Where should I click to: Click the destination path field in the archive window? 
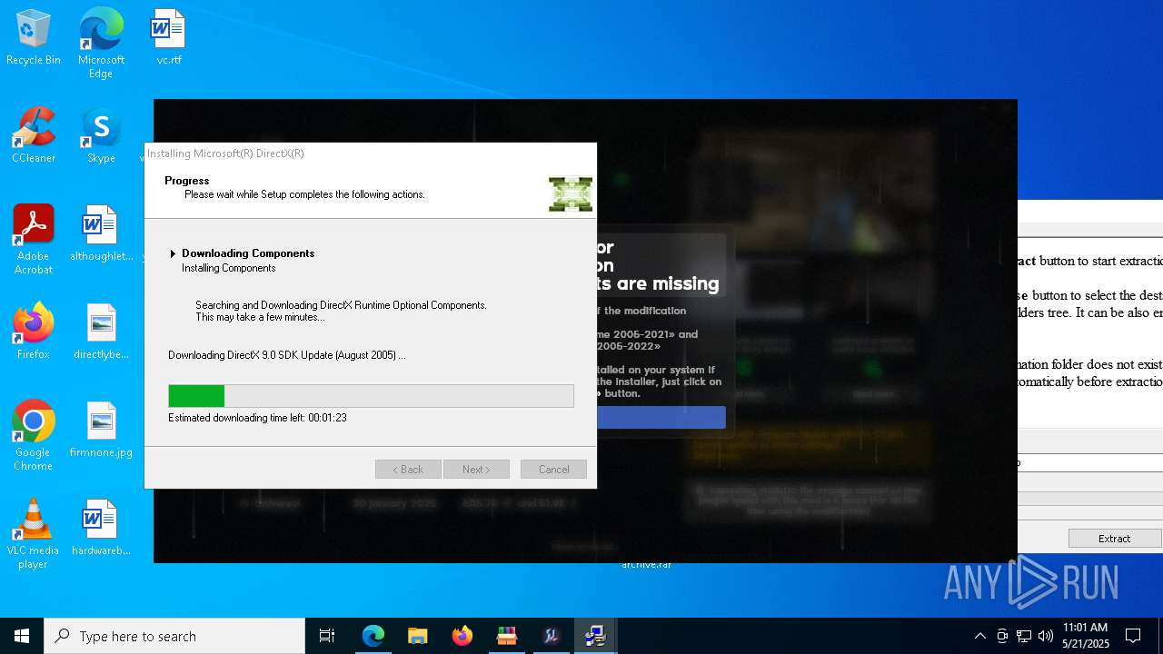tap(1089, 462)
